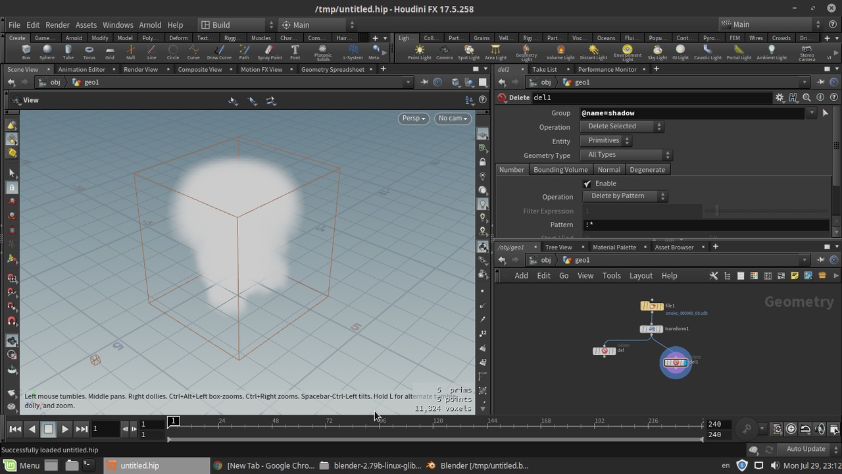Open the Geometry Type dropdown
The height and width of the screenshot is (474, 842).
tap(626, 155)
